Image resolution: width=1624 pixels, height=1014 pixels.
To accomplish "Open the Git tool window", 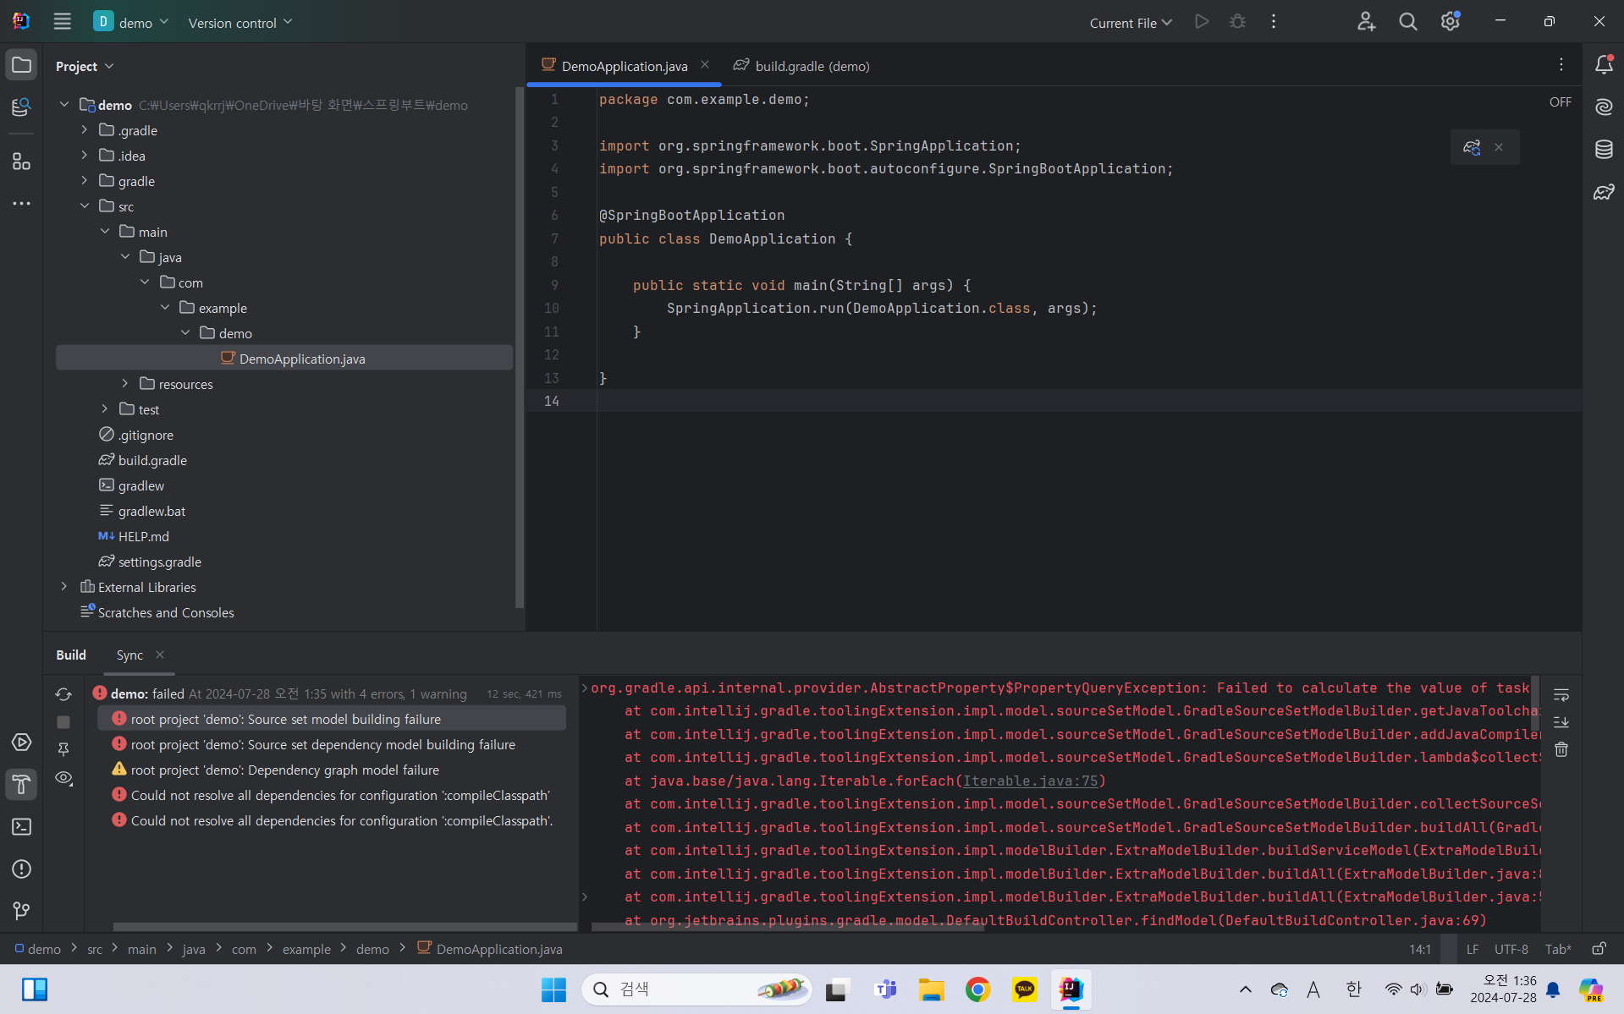I will [21, 911].
